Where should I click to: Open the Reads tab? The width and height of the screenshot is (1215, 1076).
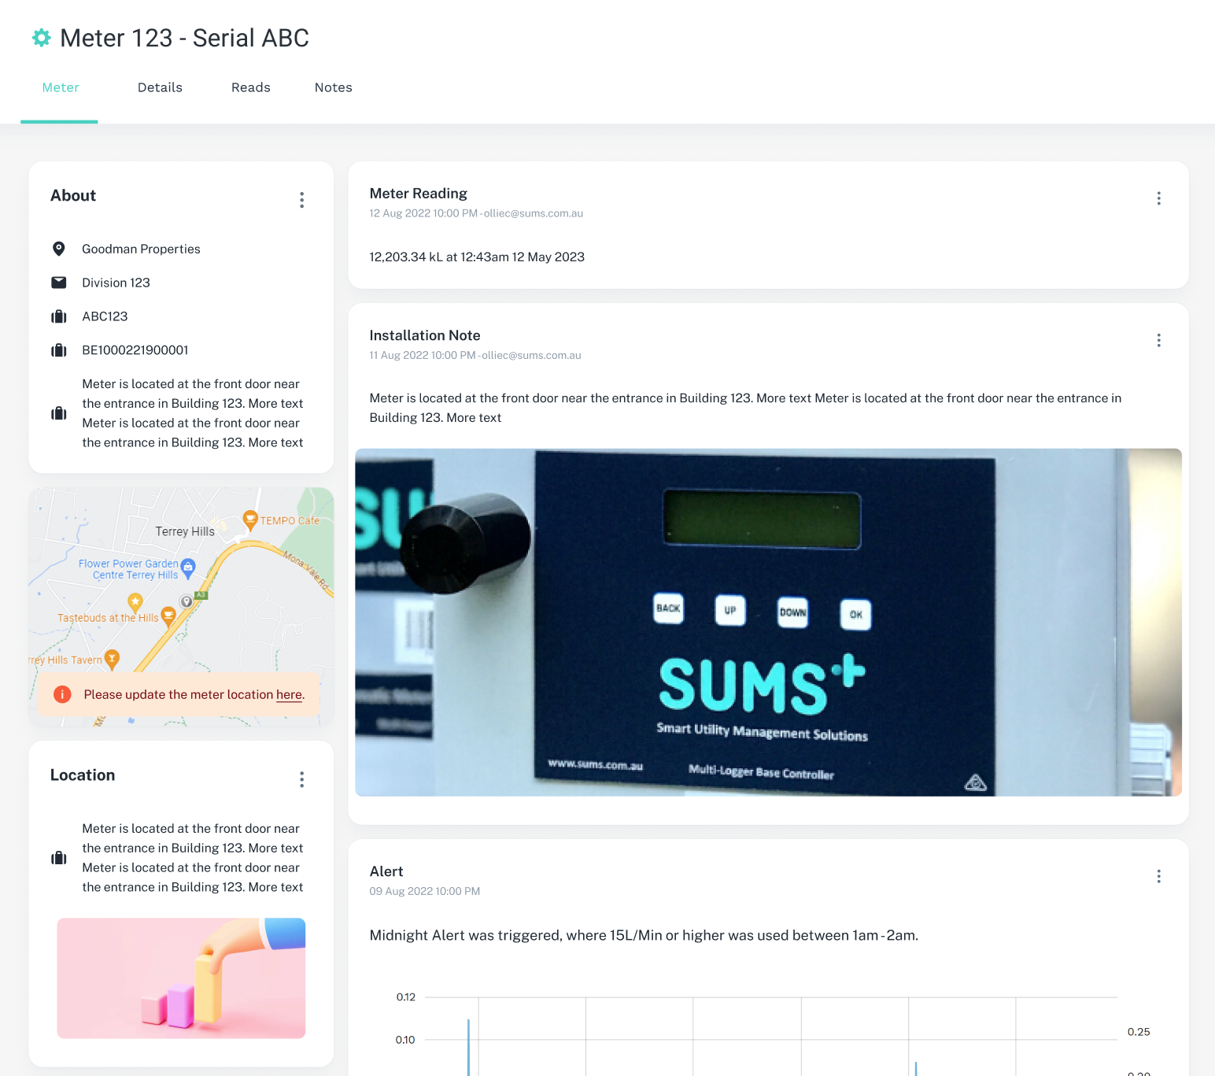[251, 87]
